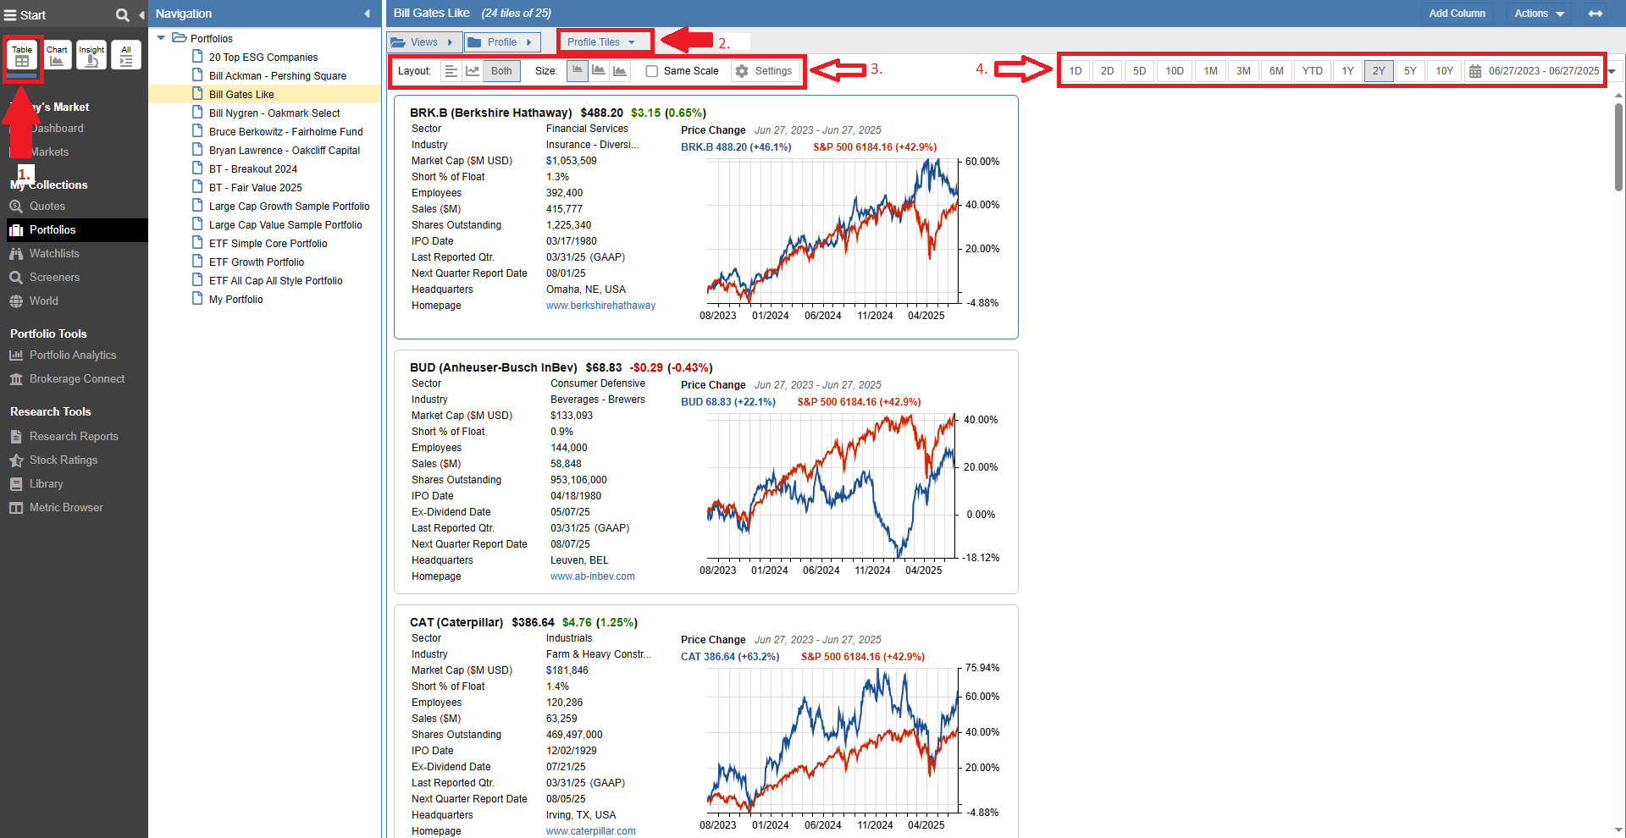Select the medium chart size
Image resolution: width=1626 pixels, height=838 pixels.
point(599,71)
